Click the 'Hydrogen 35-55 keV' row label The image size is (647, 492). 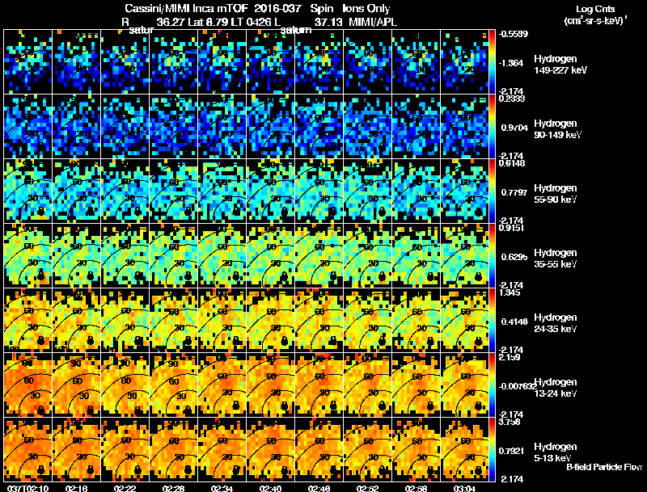coord(556,259)
